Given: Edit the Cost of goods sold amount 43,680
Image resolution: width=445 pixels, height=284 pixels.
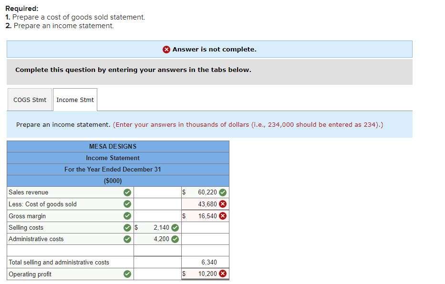Looking at the screenshot, I should point(205,204).
